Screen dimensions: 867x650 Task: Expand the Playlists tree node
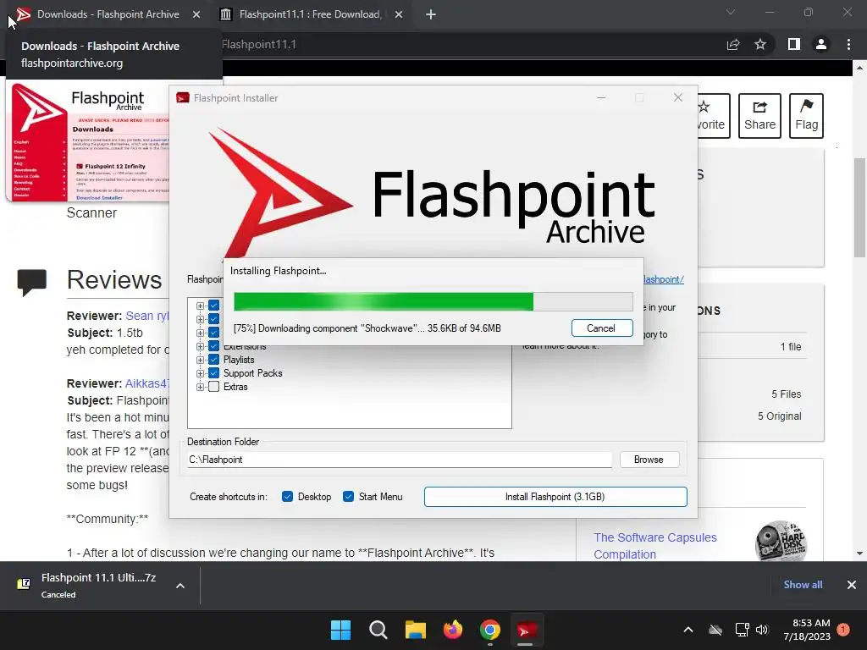click(x=200, y=360)
